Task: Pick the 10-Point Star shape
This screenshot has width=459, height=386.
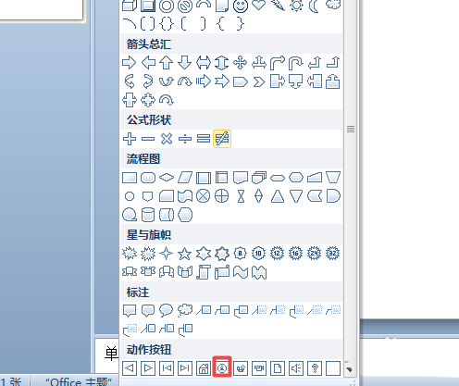Action: tap(259, 254)
